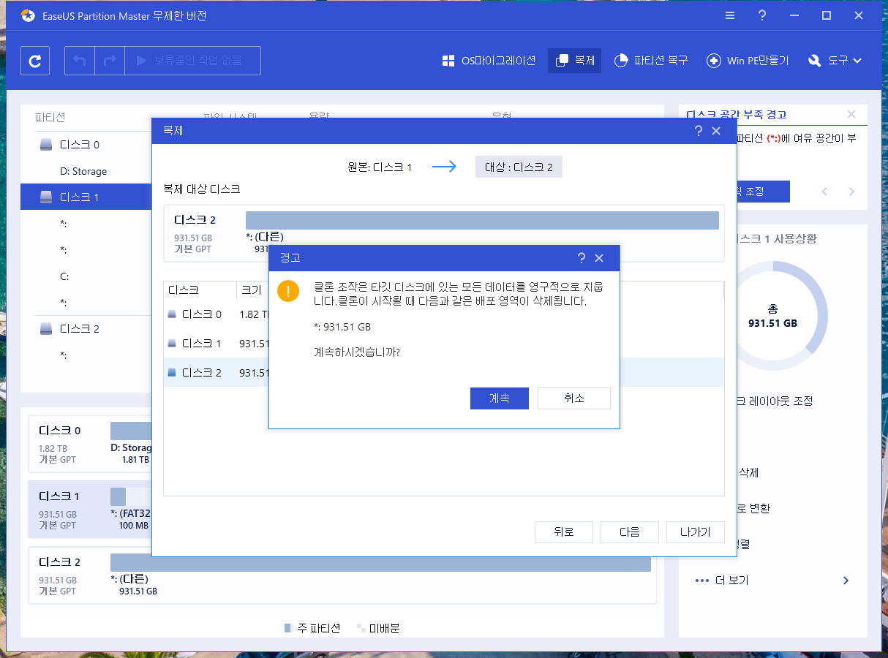Select the 복제 clone tool
The width and height of the screenshot is (888, 658).
point(575,61)
